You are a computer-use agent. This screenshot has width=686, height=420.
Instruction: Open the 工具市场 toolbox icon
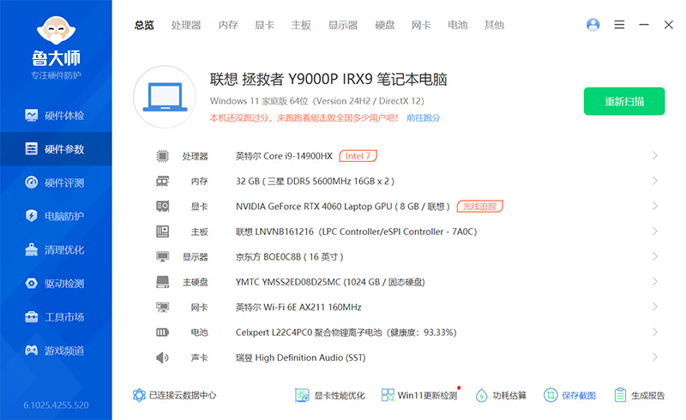pyautogui.click(x=32, y=317)
